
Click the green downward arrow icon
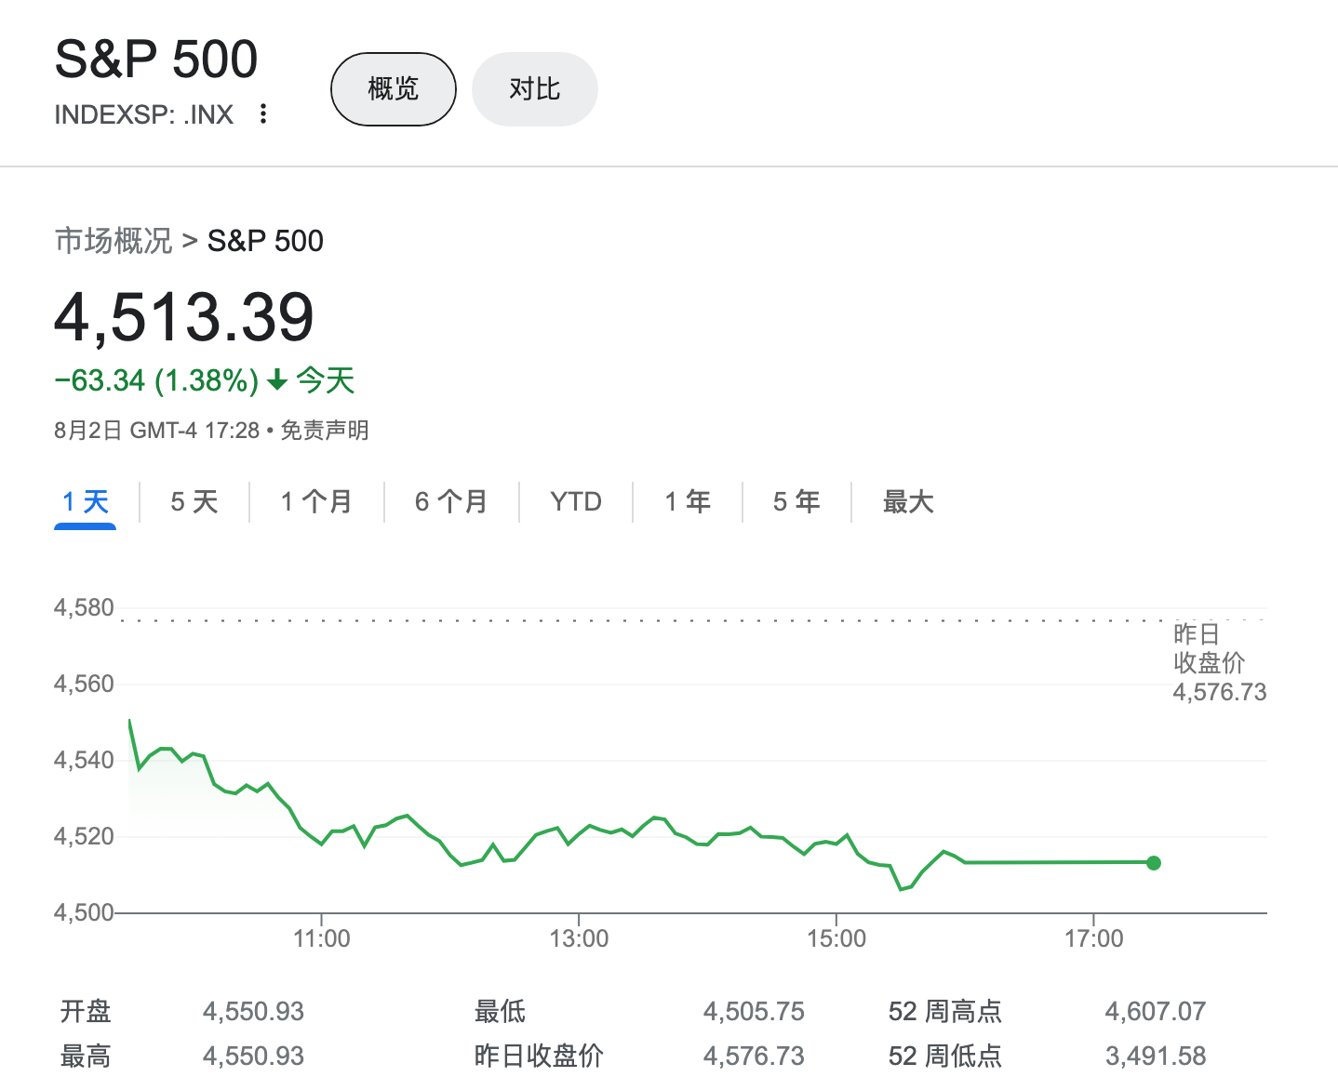(276, 380)
